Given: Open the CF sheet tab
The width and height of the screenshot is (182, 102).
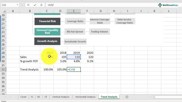Looking at the screenshot, I should pyautogui.click(x=46, y=97).
